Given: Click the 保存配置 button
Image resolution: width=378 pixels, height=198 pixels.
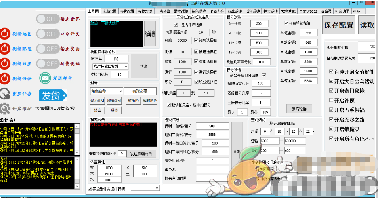Looking at the screenshot, I should pyautogui.click(x=338, y=25).
